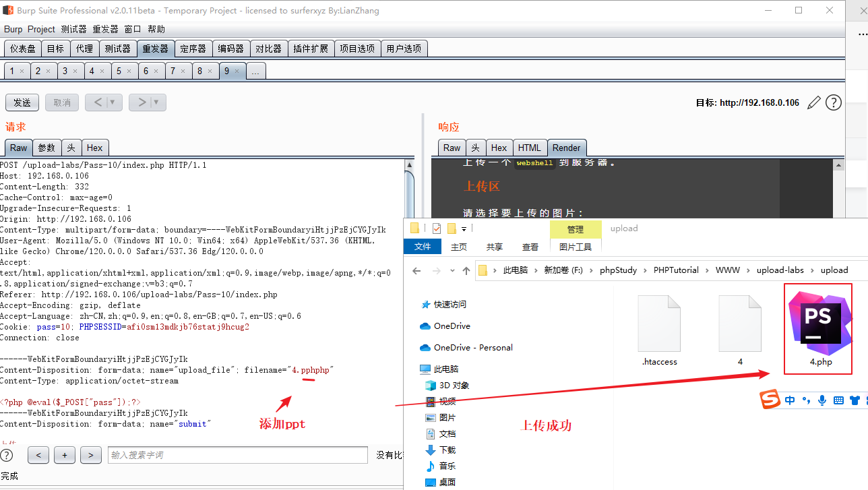Click the Explorer up-directory arrow
The width and height of the screenshot is (868, 490).
coord(466,270)
